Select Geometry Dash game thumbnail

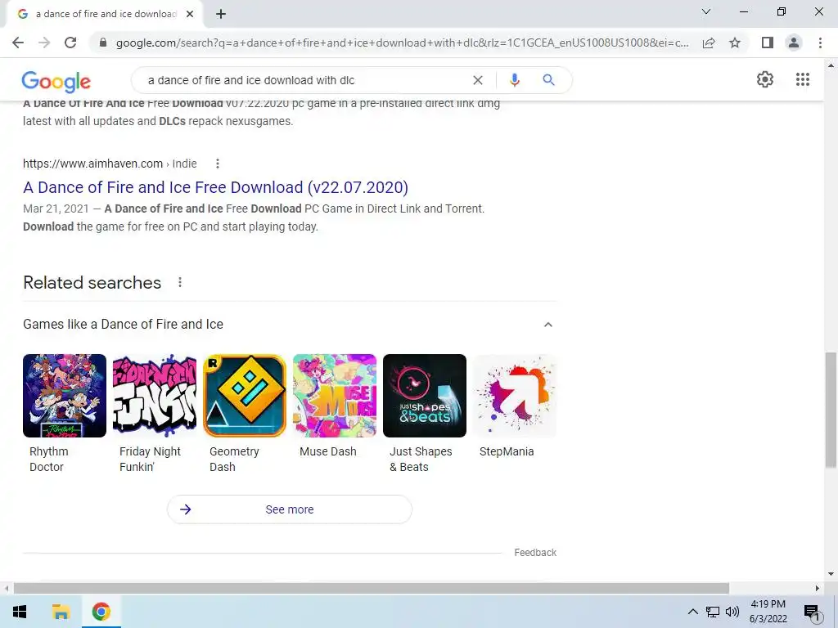[245, 396]
